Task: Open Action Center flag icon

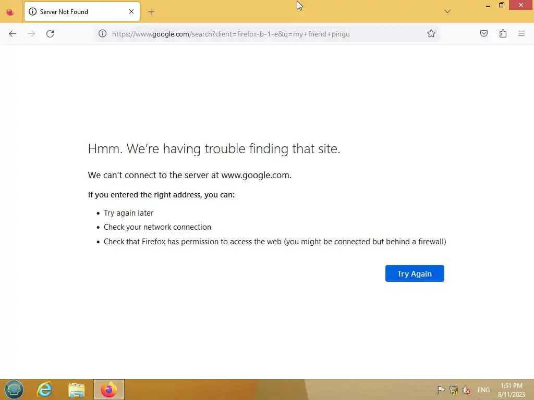Action: [441, 390]
